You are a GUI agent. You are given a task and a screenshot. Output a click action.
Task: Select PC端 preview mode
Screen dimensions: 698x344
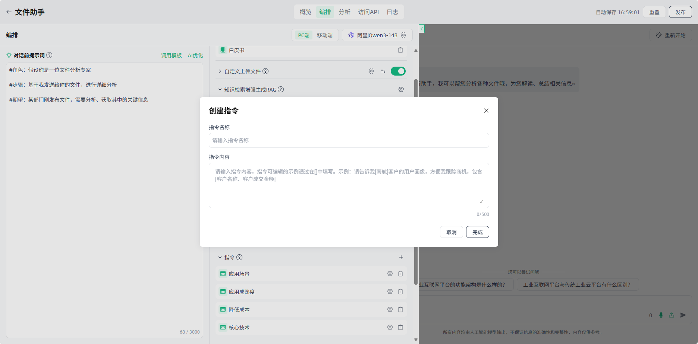click(304, 35)
